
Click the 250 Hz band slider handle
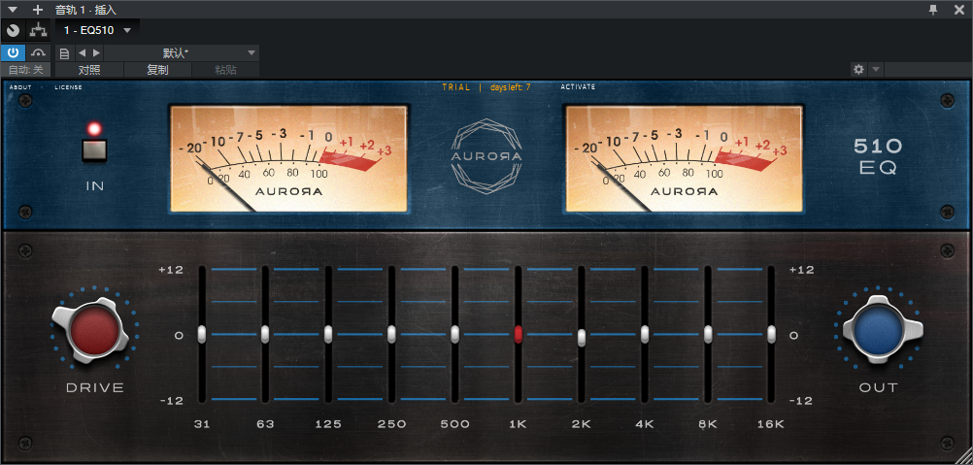tap(391, 334)
